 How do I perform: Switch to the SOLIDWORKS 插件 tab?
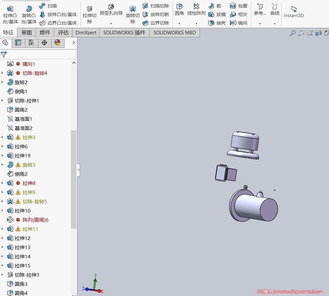tap(124, 32)
